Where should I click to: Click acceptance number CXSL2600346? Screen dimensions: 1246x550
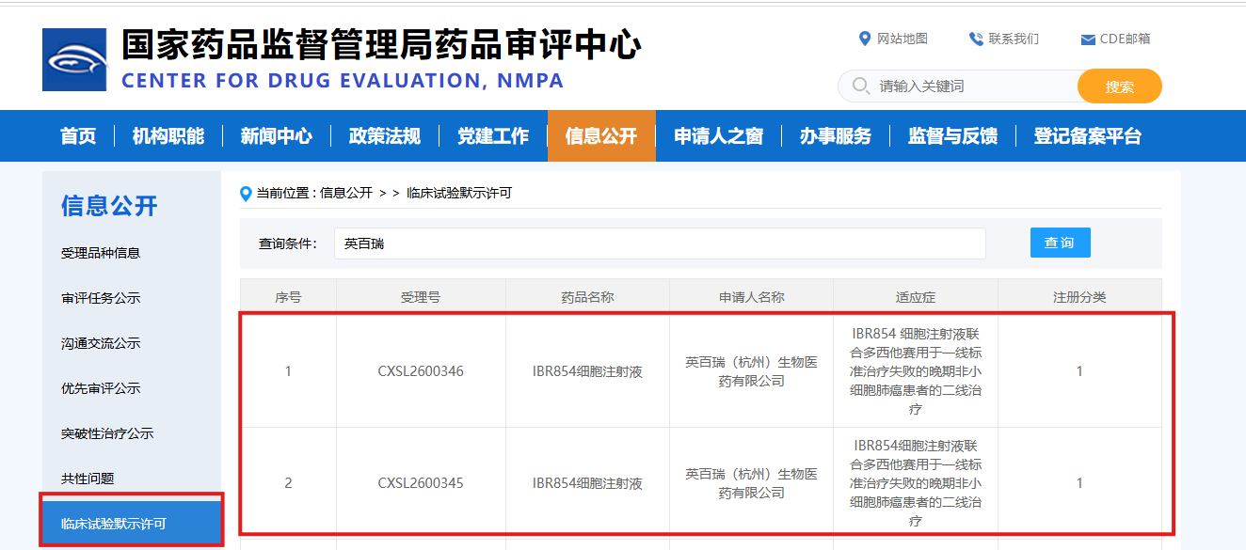421,371
